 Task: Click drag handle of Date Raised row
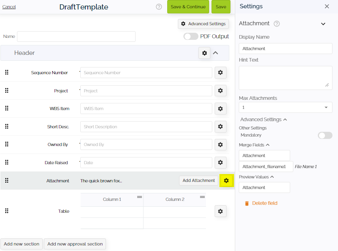7,162
